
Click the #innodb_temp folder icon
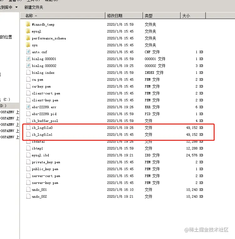tap(28, 24)
